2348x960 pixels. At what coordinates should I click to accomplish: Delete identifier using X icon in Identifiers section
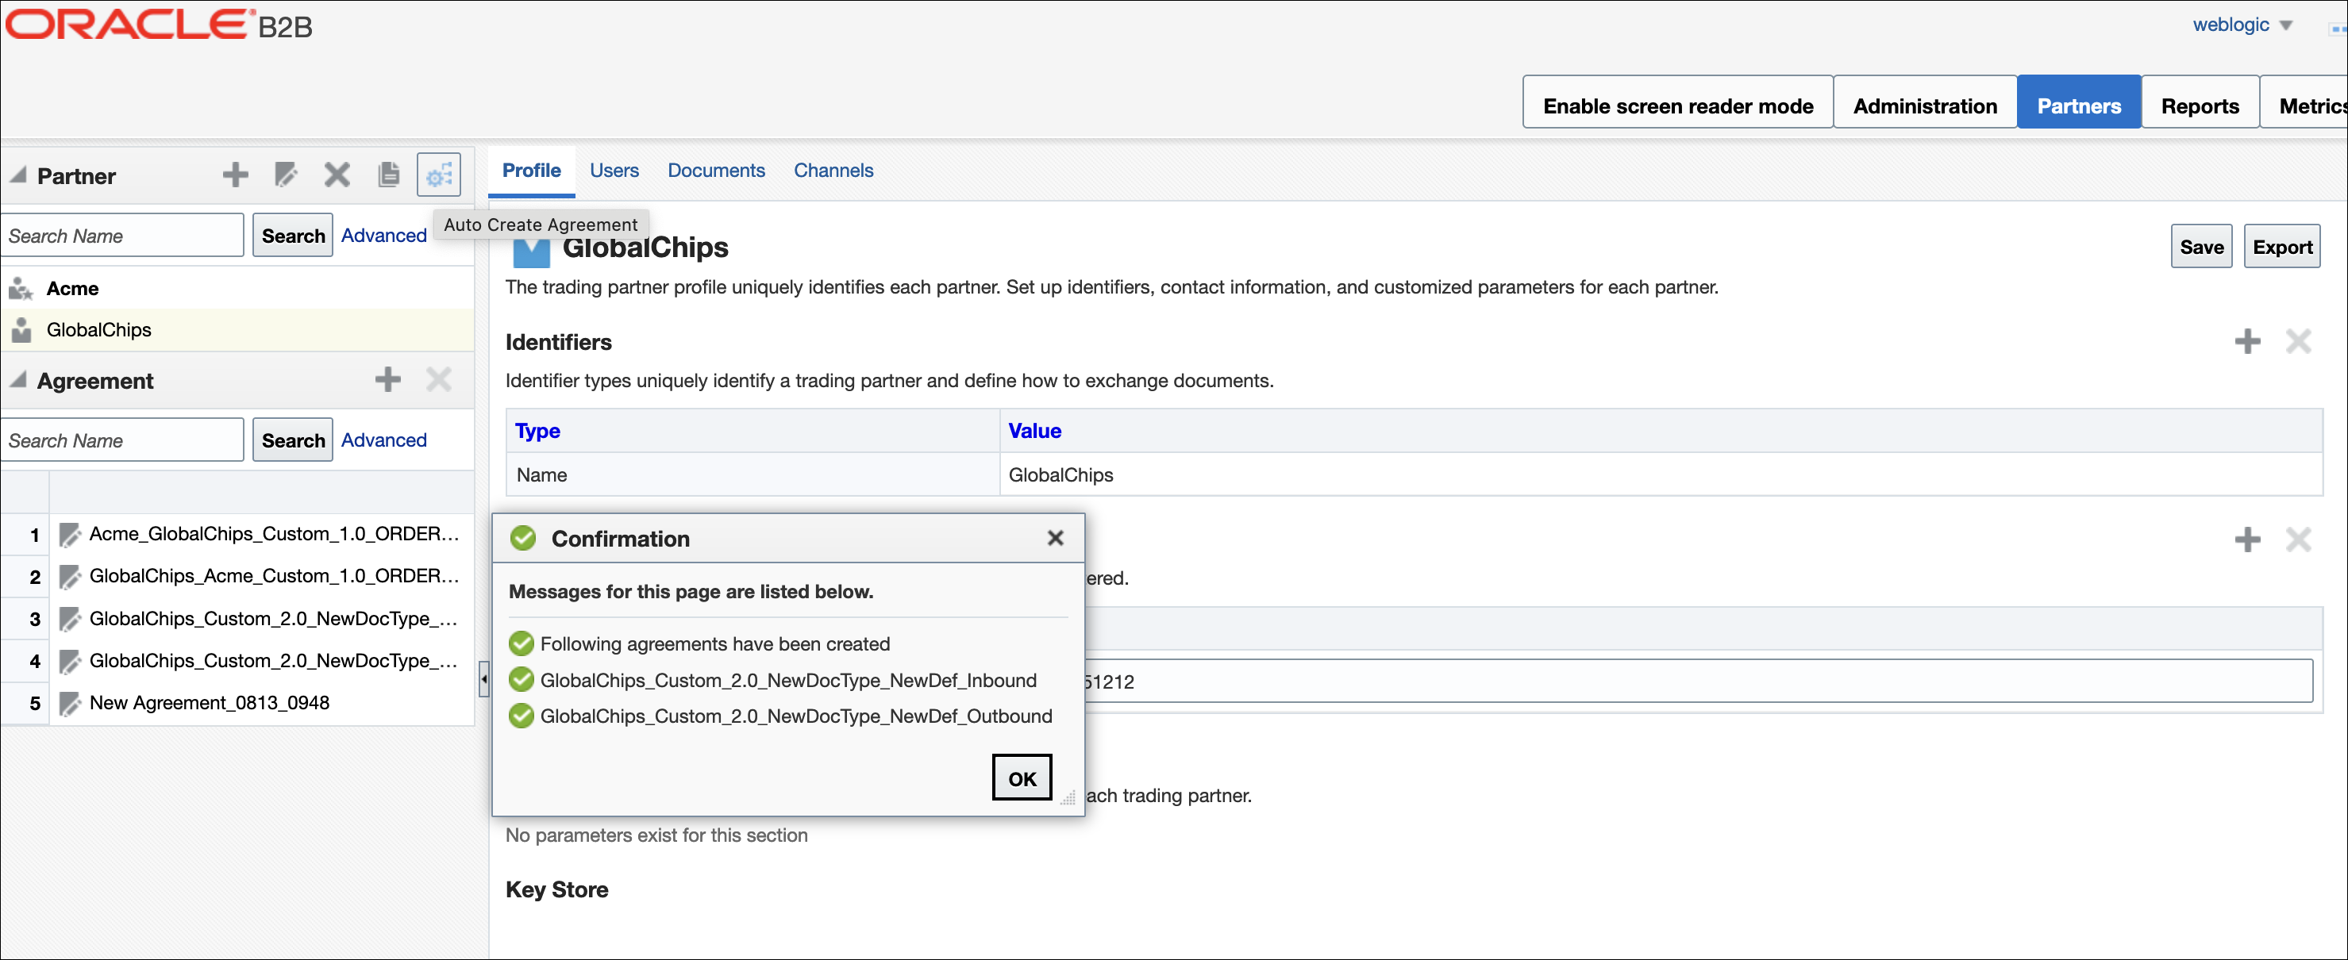coord(2298,343)
